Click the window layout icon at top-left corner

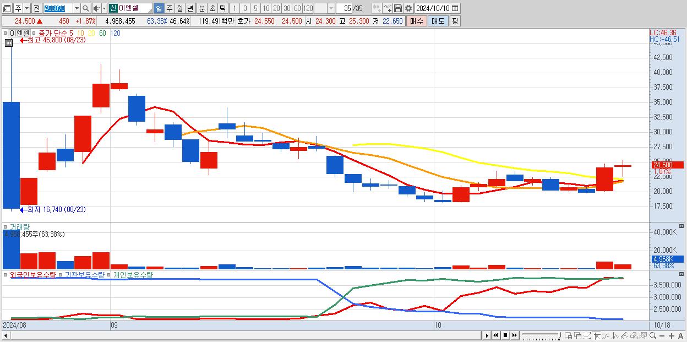(7, 8)
